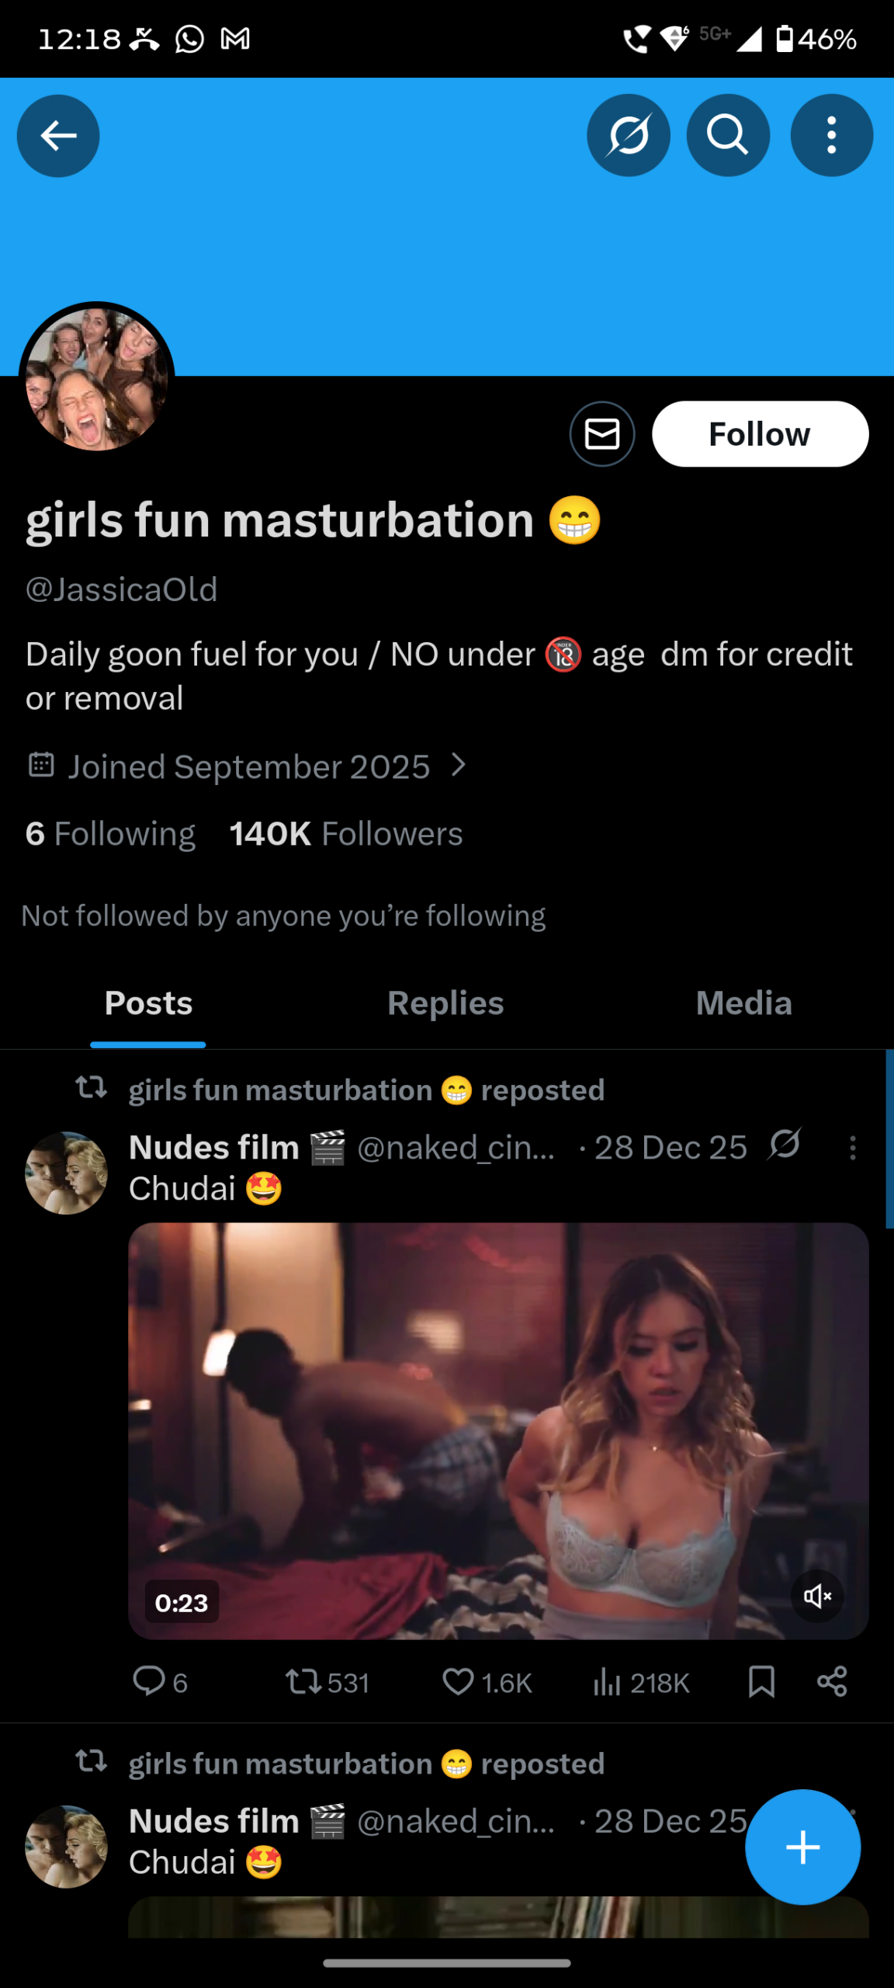Screen dimensions: 894x1988
Task: Open replies on first post comment icon
Action: [149, 1680]
